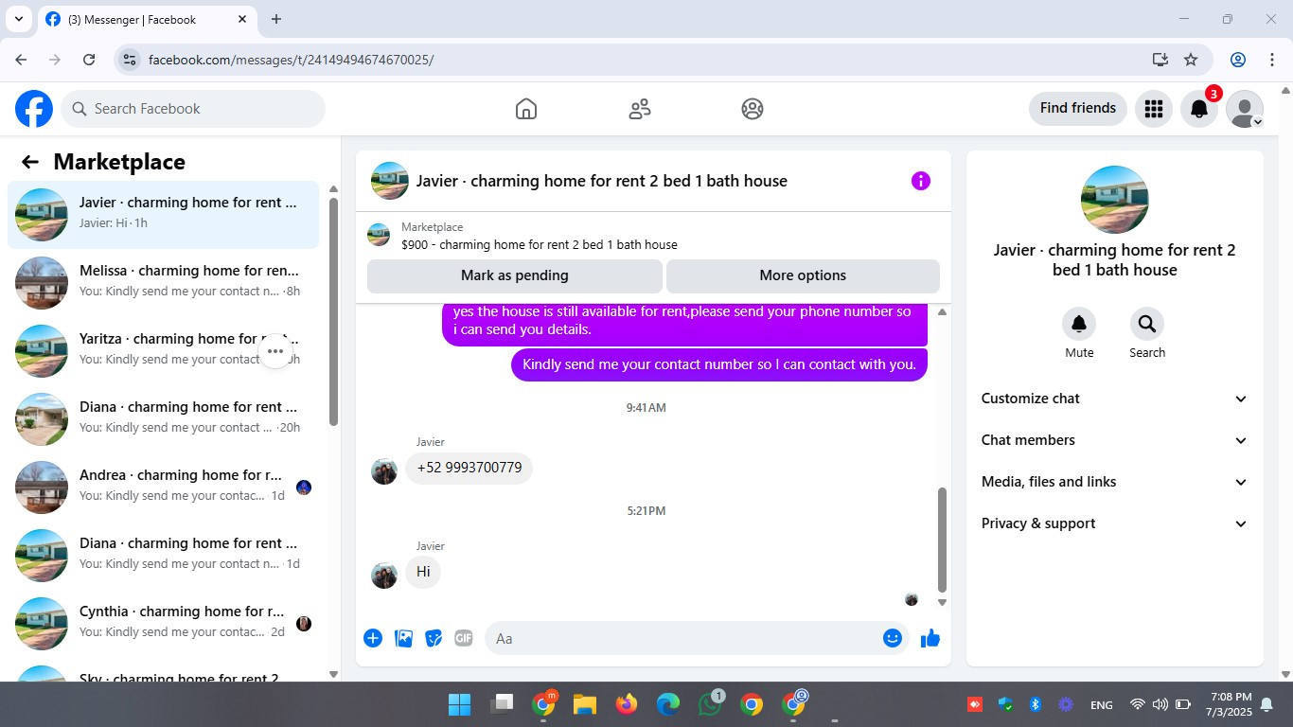Bookmark this page with the star icon
Viewport: 1293px width, 727px height.
[1191, 60]
